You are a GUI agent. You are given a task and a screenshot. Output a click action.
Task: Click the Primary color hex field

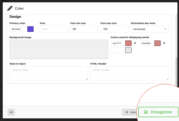tap(18, 29)
